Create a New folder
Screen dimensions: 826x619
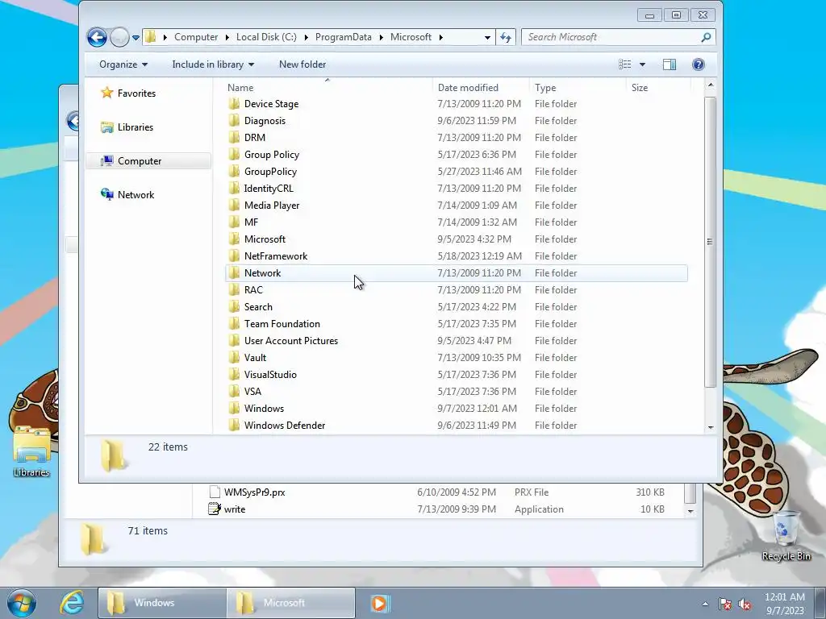(x=302, y=64)
